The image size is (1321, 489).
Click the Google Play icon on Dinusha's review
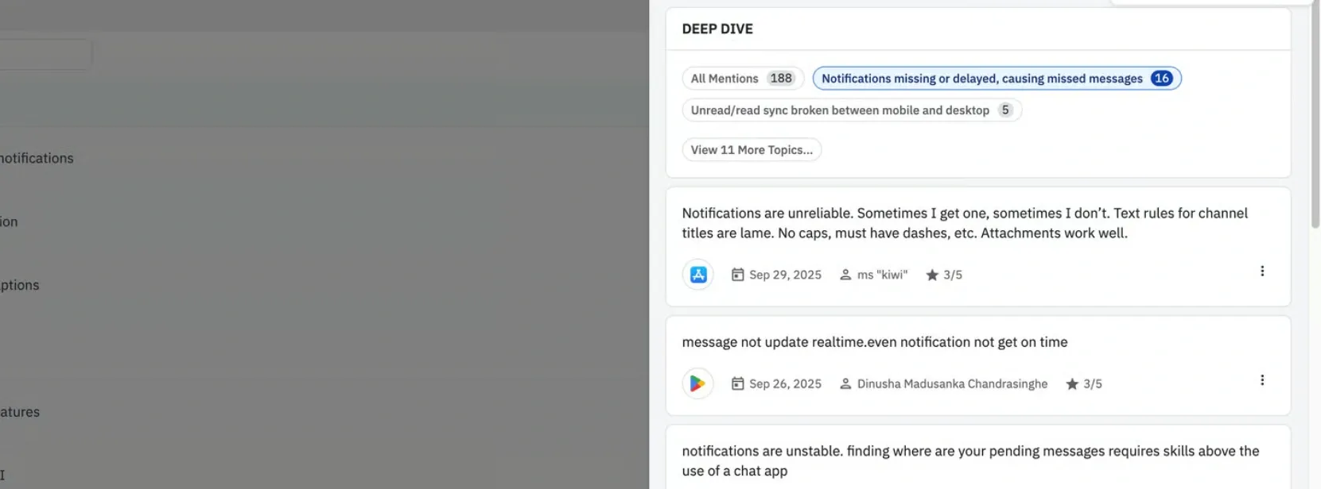pos(697,383)
